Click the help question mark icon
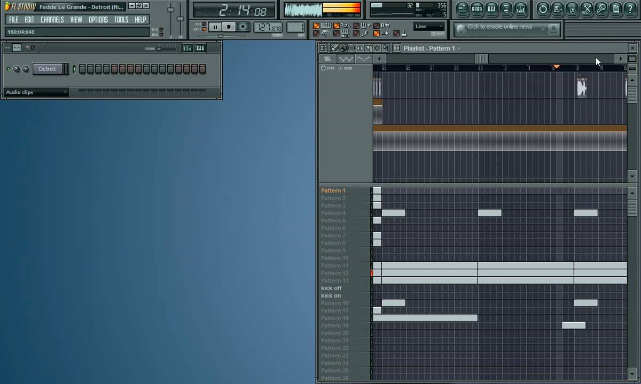The height and width of the screenshot is (384, 641). pyautogui.click(x=630, y=9)
